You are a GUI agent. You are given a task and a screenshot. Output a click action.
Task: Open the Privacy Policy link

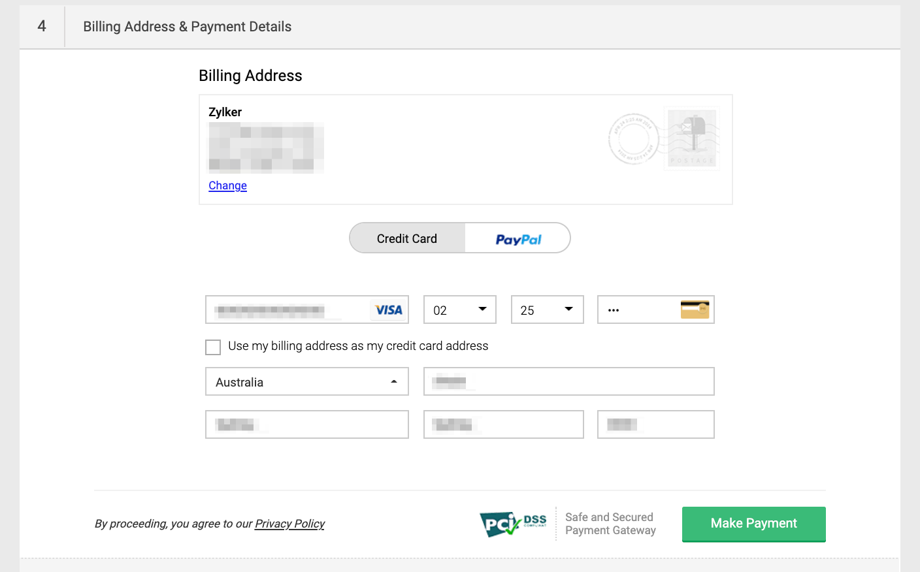[289, 524]
